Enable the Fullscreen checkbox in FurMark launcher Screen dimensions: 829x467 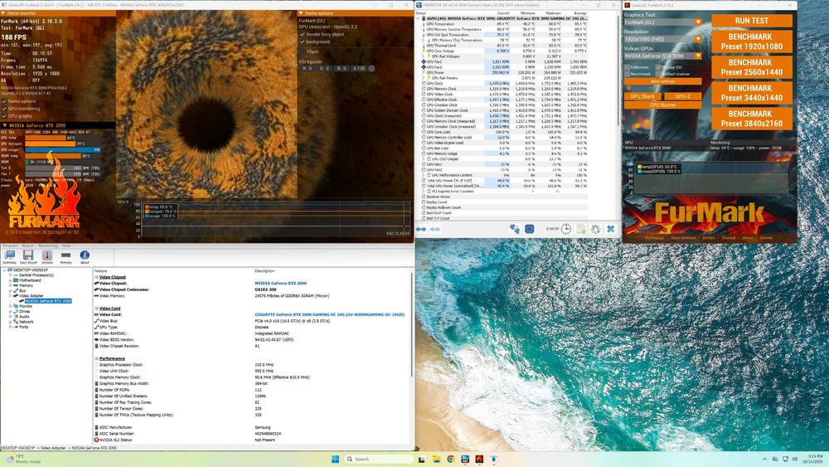click(x=628, y=68)
